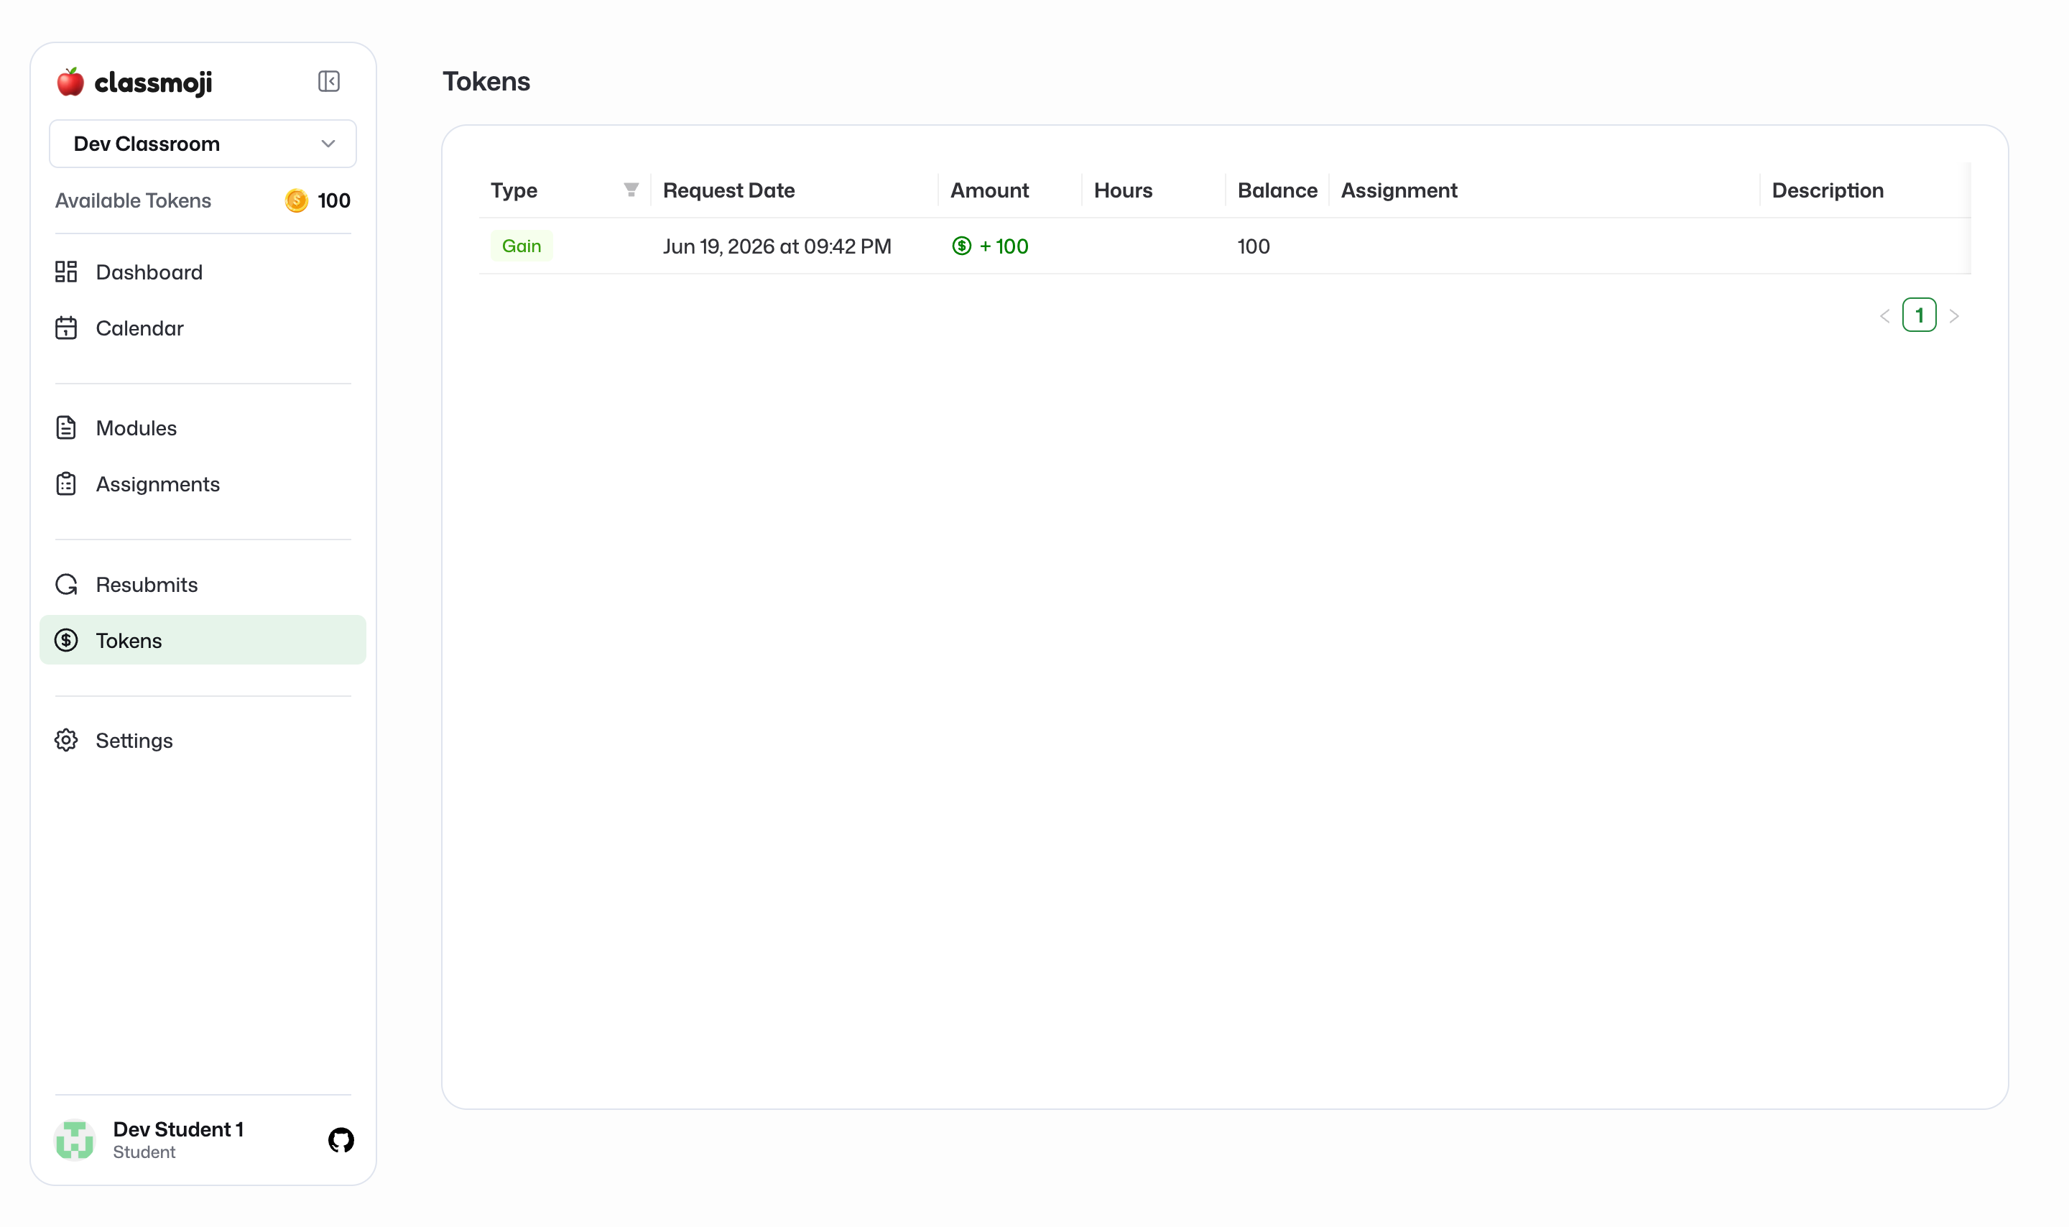Click the Student role label

coord(144,1152)
